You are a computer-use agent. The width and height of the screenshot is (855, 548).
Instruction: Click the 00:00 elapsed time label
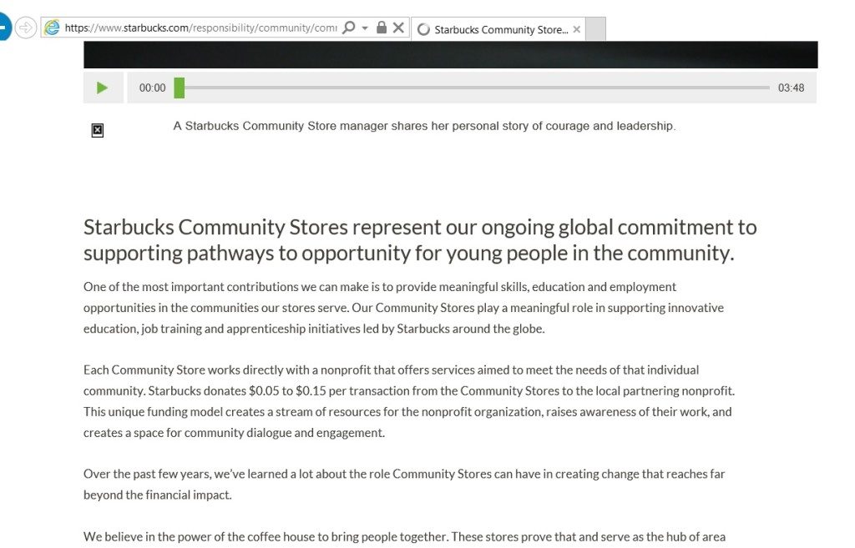152,88
